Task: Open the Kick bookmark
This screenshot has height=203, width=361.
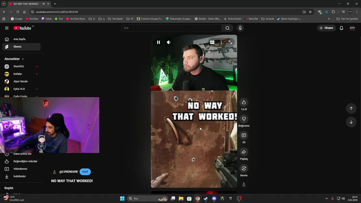Action: pos(59,19)
